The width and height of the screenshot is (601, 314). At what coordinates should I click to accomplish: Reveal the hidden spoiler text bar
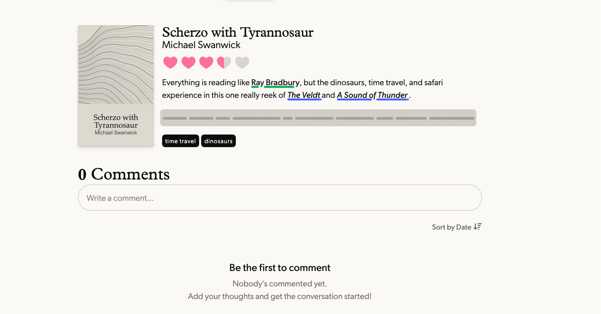[318, 118]
